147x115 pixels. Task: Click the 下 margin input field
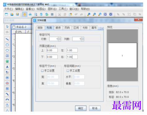point(52,57)
